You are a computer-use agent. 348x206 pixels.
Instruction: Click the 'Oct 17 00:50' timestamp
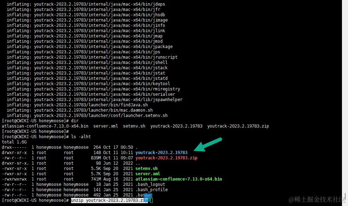point(118,147)
